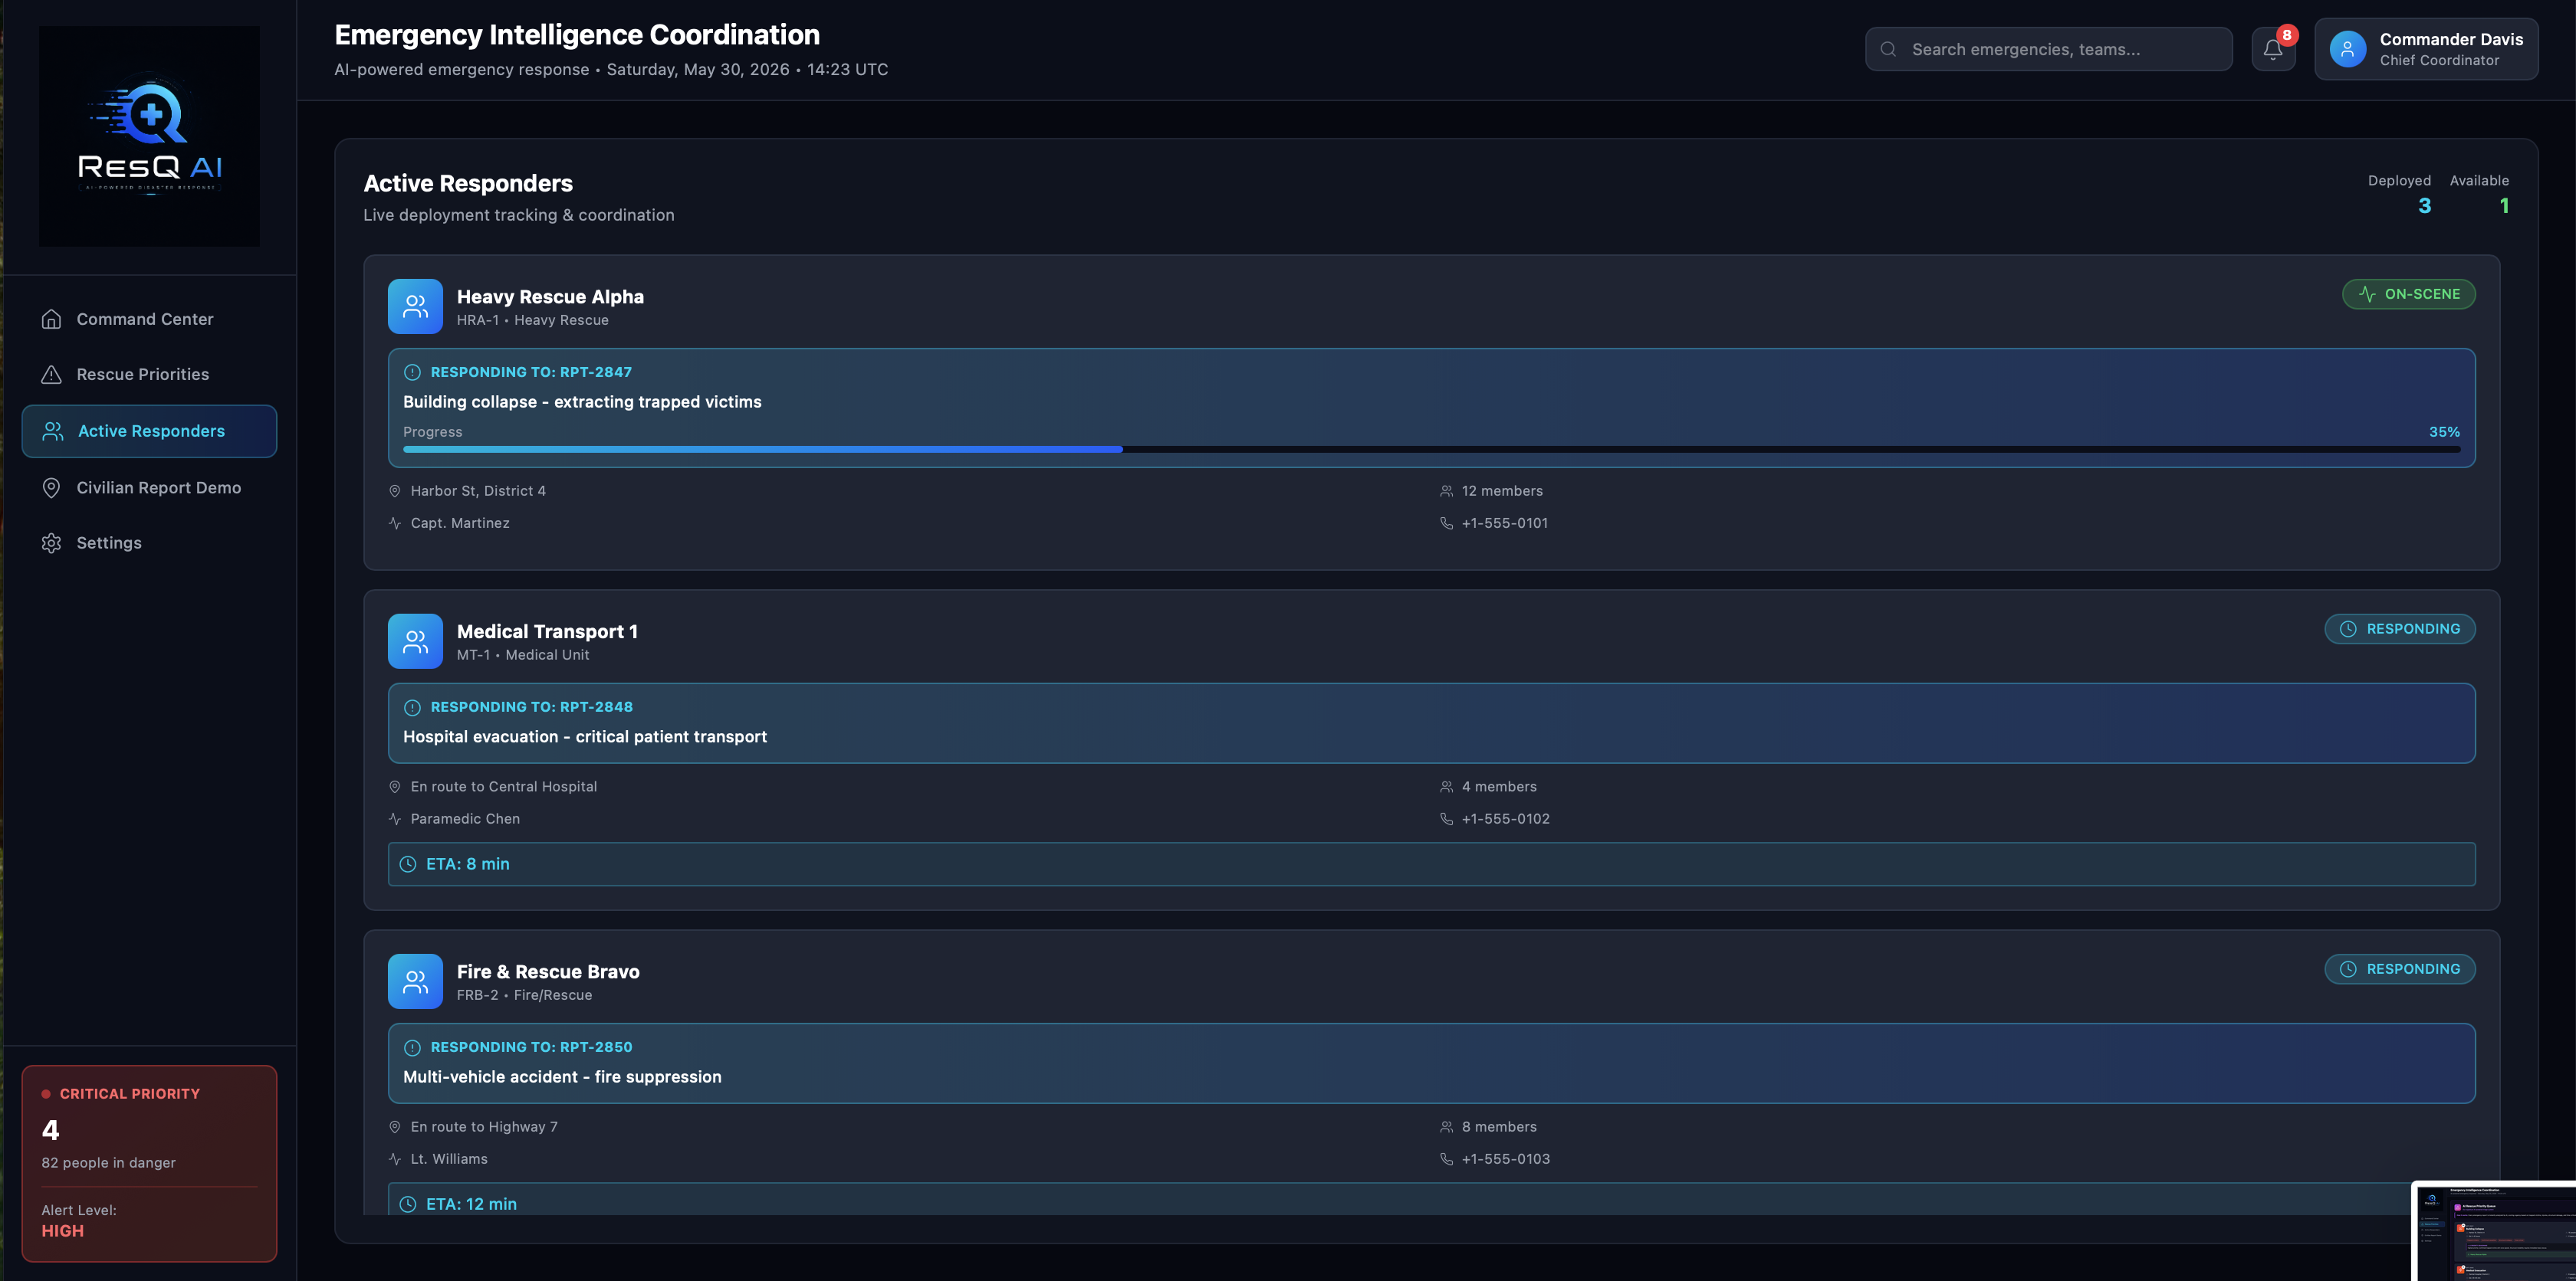Click the ResQ AI logo

coord(149,136)
